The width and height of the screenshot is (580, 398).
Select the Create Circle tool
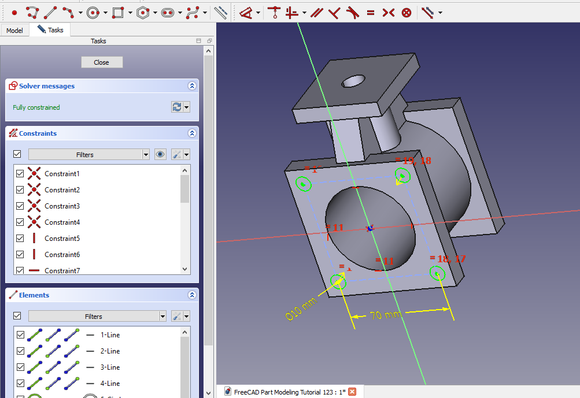click(x=93, y=12)
